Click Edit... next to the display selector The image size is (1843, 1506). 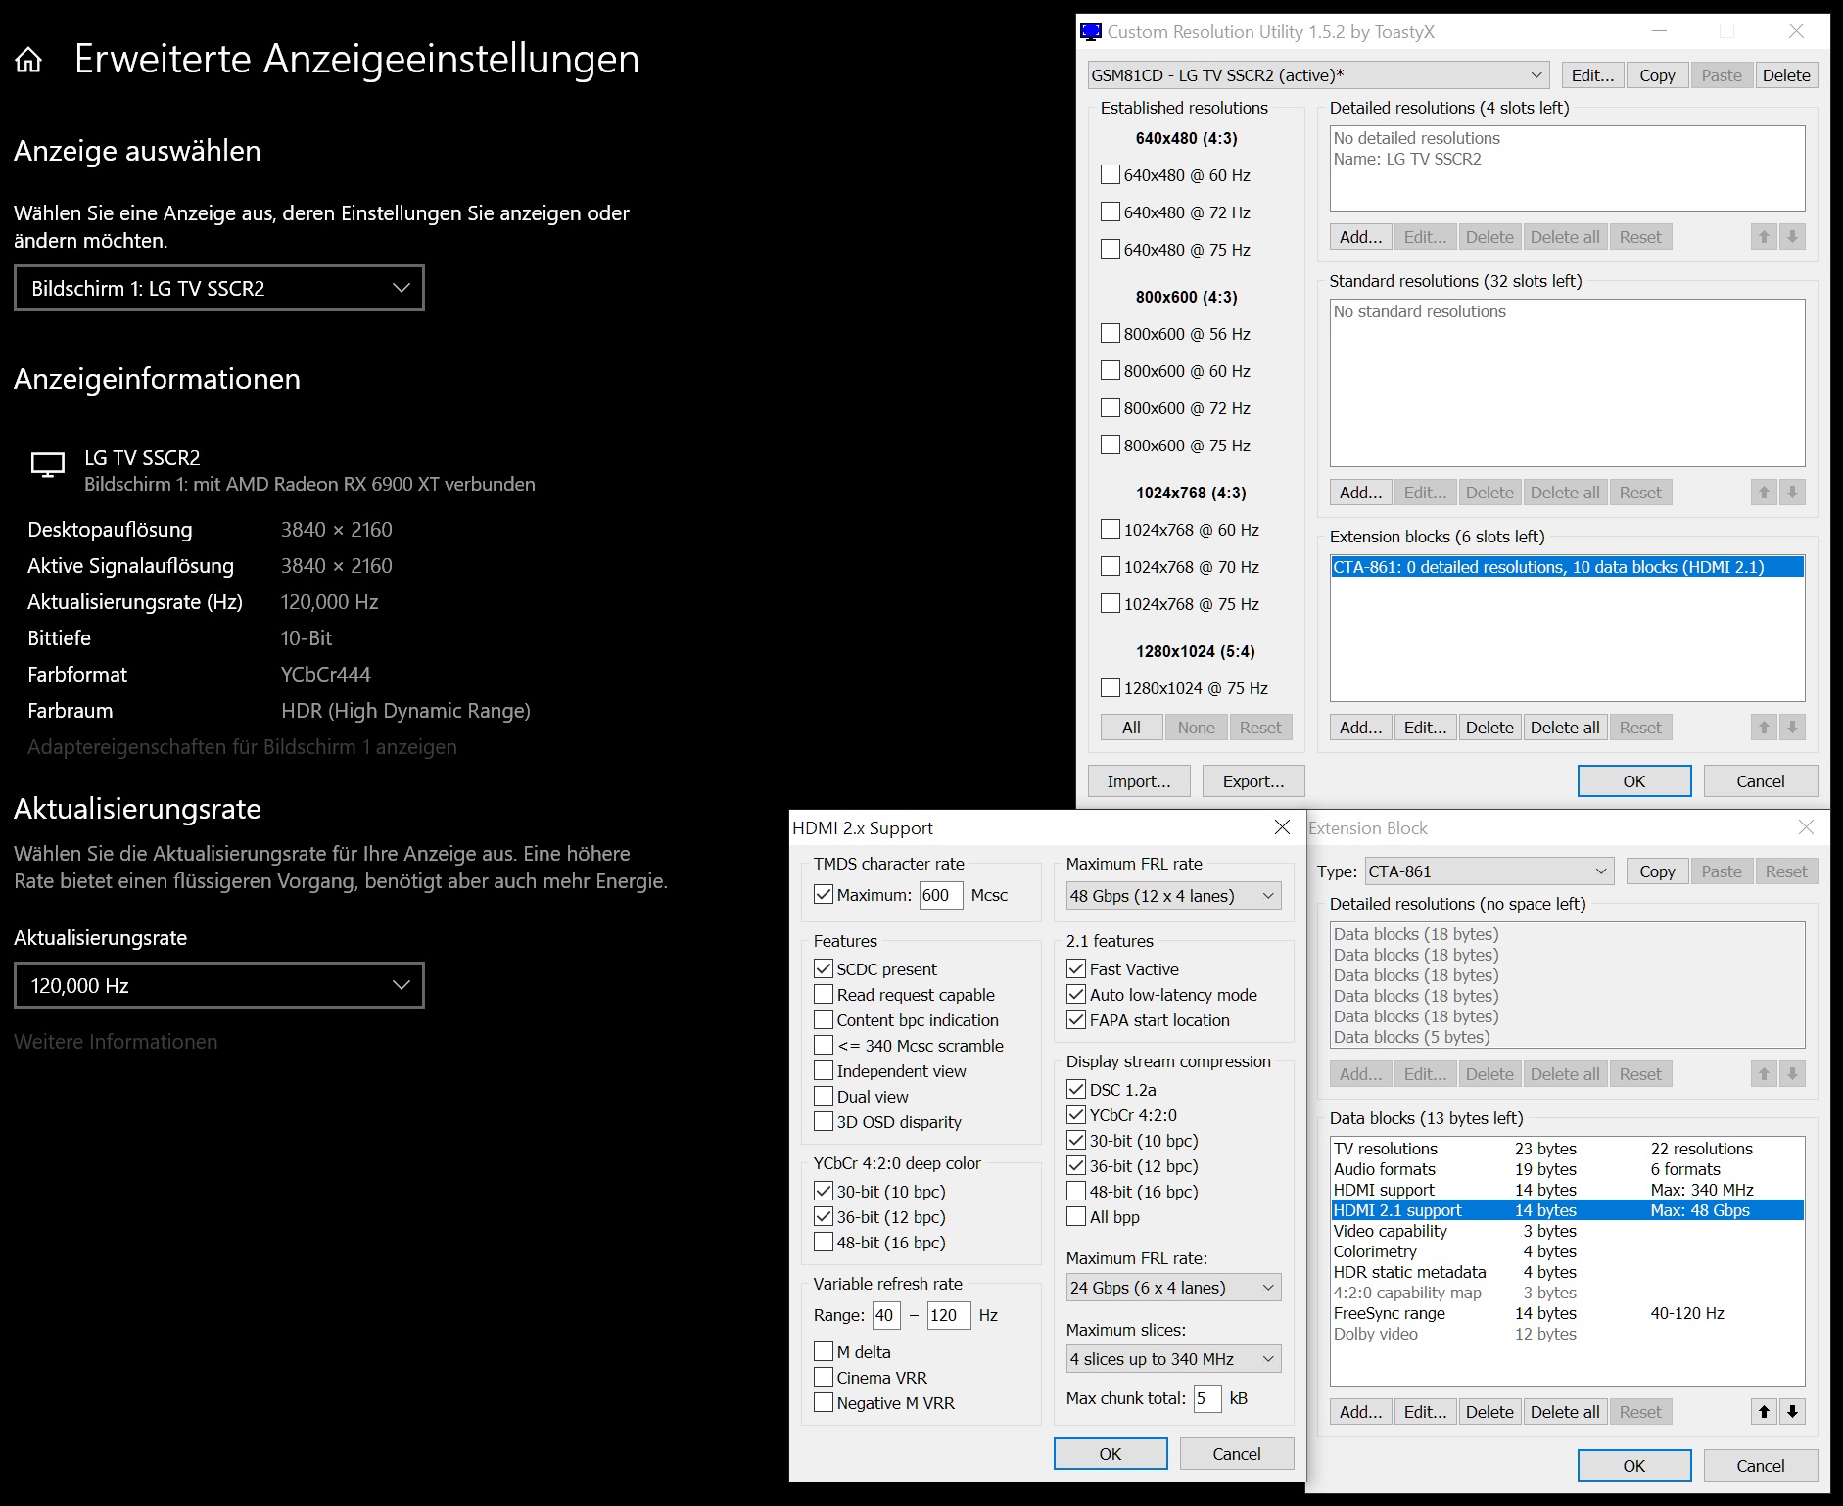pos(1593,75)
